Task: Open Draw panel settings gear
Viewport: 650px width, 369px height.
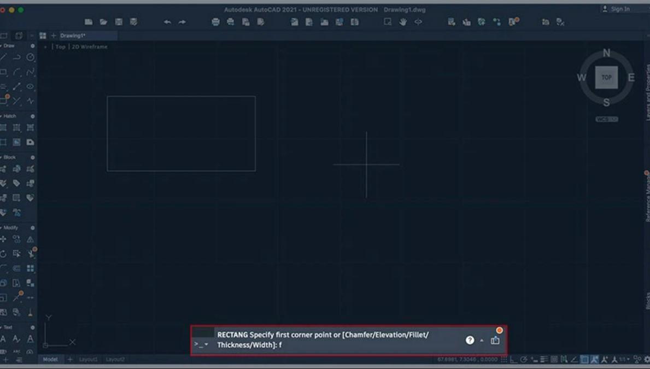Action: (x=32, y=46)
